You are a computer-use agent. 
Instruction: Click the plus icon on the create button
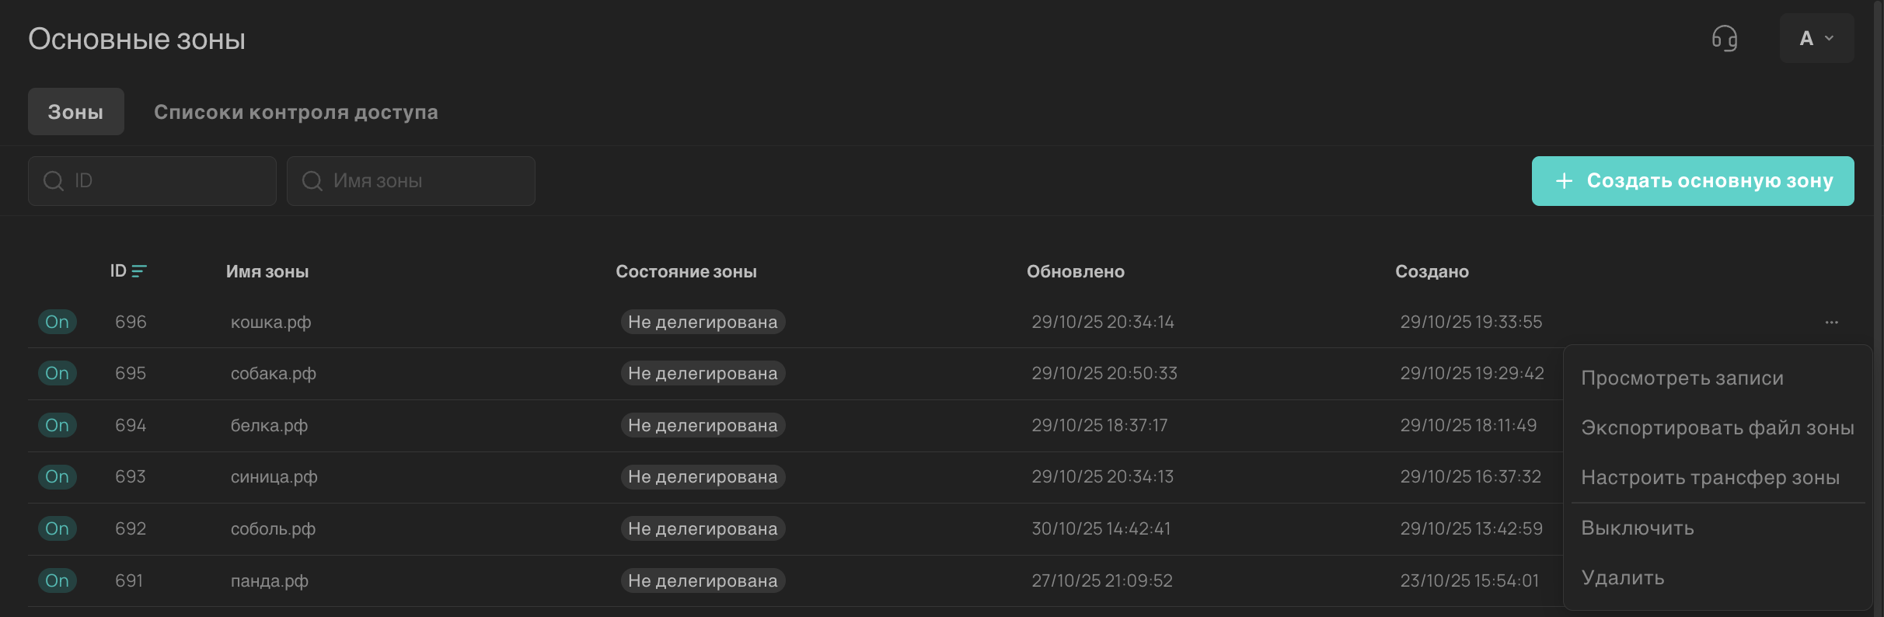1563,180
